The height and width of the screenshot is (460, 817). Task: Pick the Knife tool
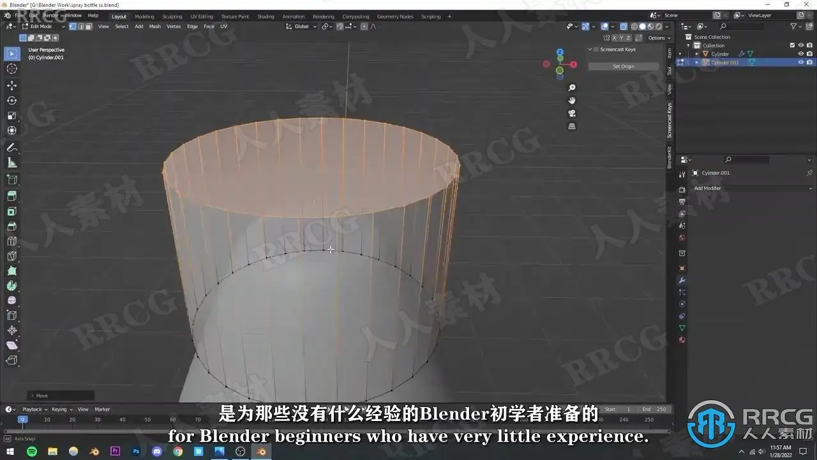(x=11, y=256)
